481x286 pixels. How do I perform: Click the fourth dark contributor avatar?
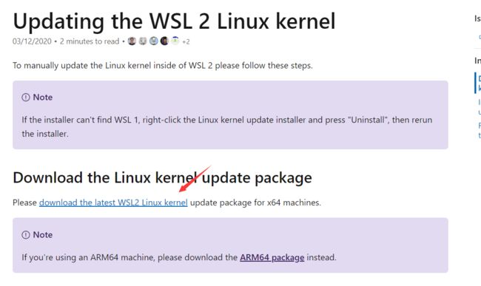tap(164, 41)
